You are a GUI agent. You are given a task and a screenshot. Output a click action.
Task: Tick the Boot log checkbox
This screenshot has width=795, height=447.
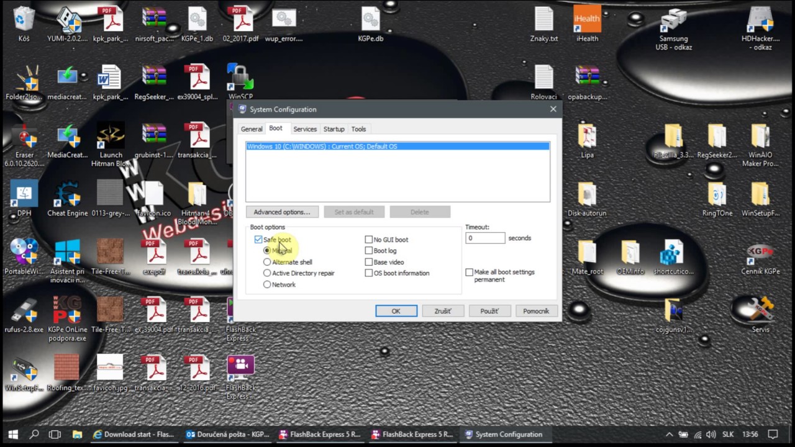(x=369, y=251)
